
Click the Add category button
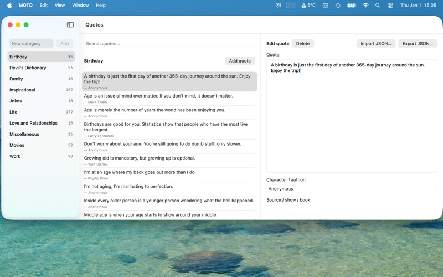64,44
